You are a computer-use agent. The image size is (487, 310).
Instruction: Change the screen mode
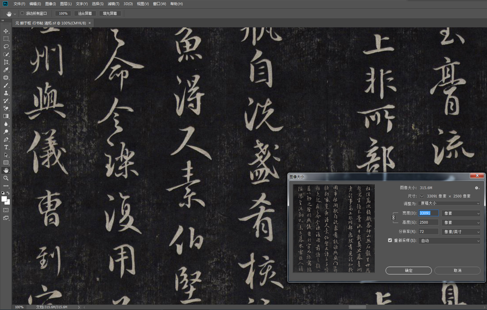point(6,218)
